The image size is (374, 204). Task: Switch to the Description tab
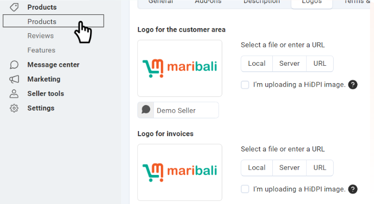(261, 2)
